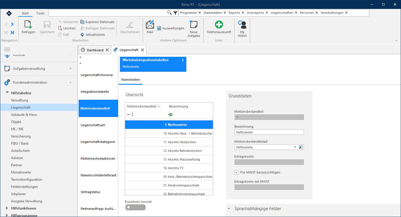
Task: Switch to the Tools ribbon tab
Action: click(40, 13)
